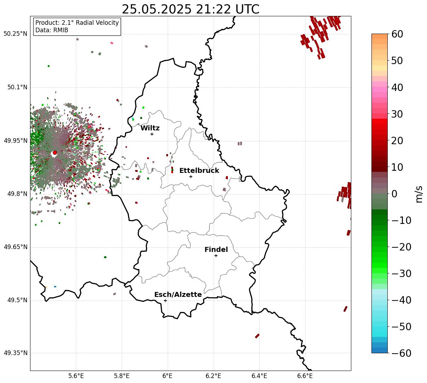Click the colorbar tick label 40

click(397, 87)
